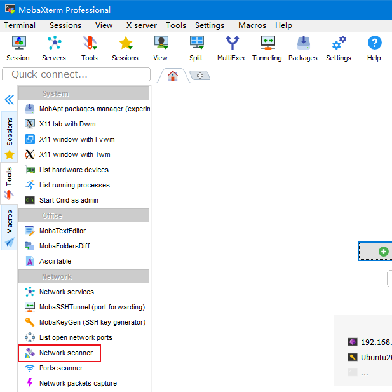Open MobaKeyGen SSH key generator
Screen dimensions: 392x392
[85, 322]
